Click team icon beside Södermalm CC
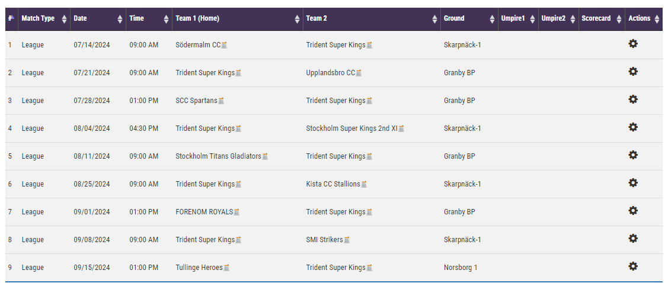Screen dimensions: 665x283 click(x=225, y=45)
